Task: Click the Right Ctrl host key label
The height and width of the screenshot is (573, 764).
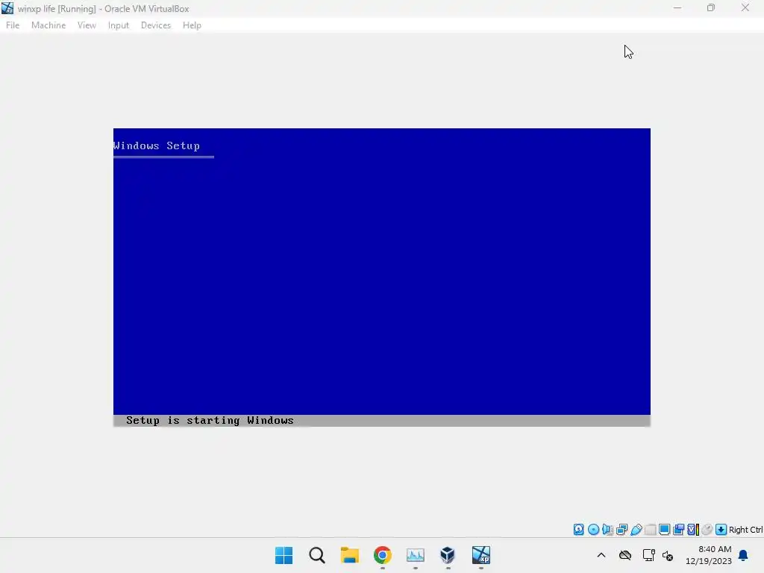Action: [745, 530]
